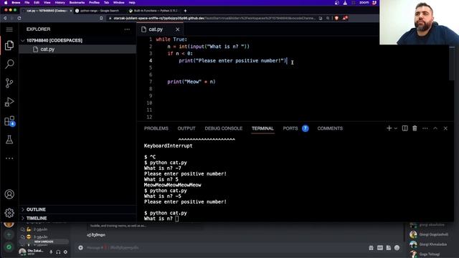Screen dimensions: 459x258
Task: Click the editor minimap scrollbar
Action: point(452,63)
